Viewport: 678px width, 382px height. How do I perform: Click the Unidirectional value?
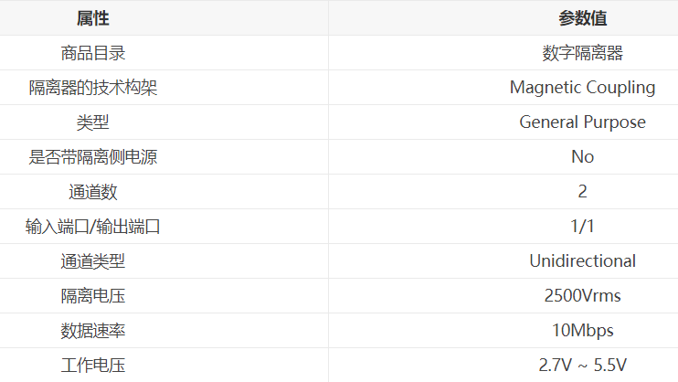[x=582, y=261]
